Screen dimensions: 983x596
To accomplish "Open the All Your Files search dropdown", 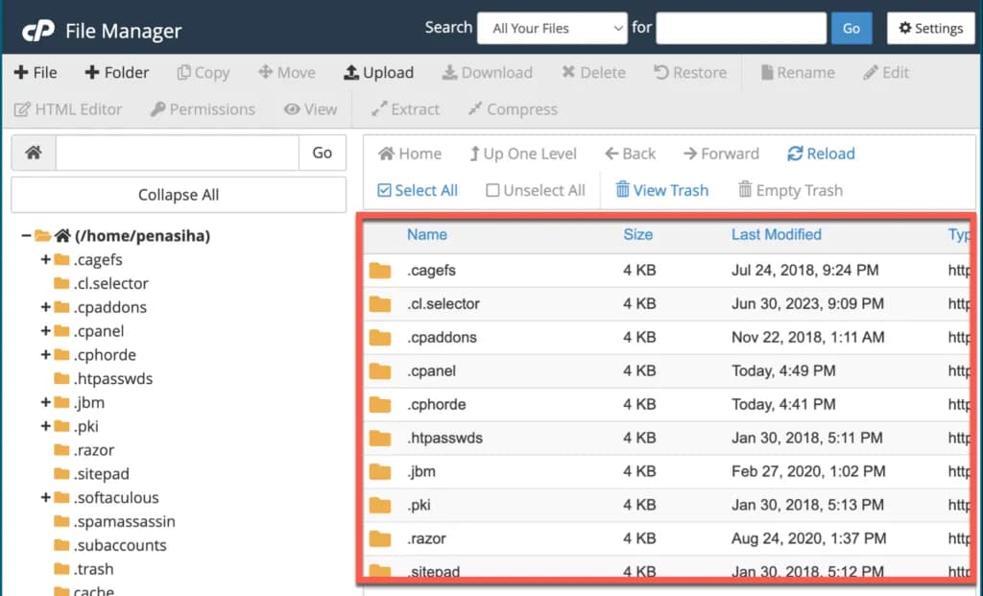I will pos(552,28).
